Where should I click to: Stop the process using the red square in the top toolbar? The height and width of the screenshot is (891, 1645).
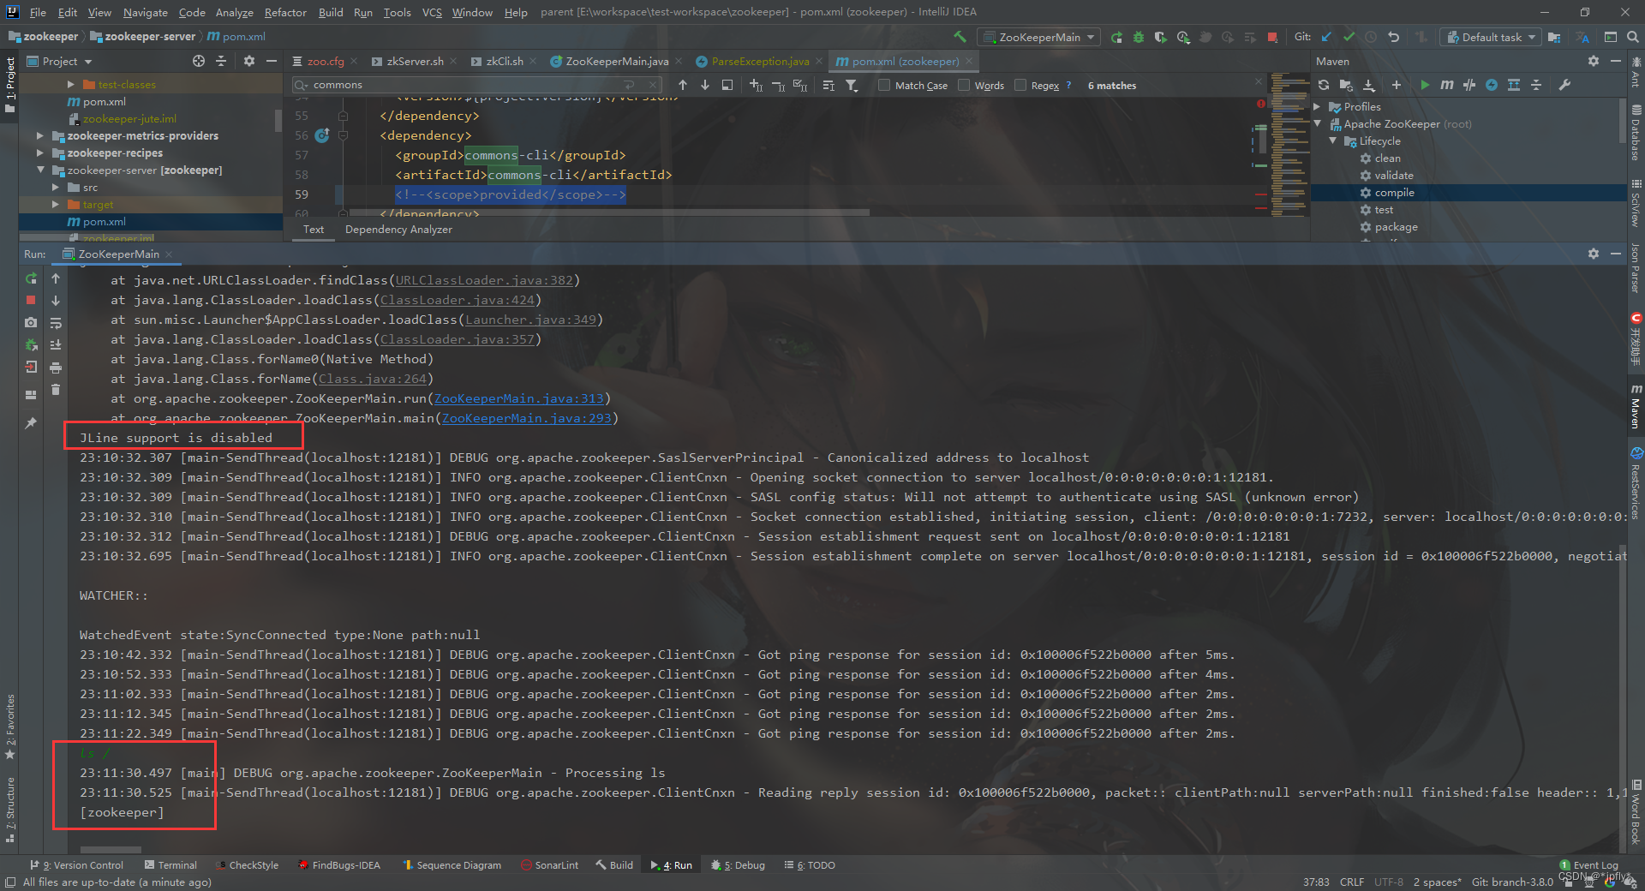pos(1272,37)
